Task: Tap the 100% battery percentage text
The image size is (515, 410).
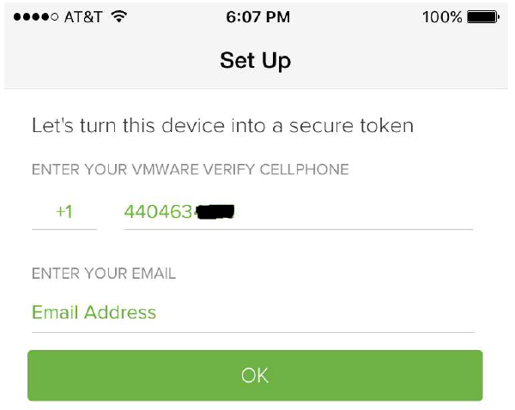Action: point(442,17)
